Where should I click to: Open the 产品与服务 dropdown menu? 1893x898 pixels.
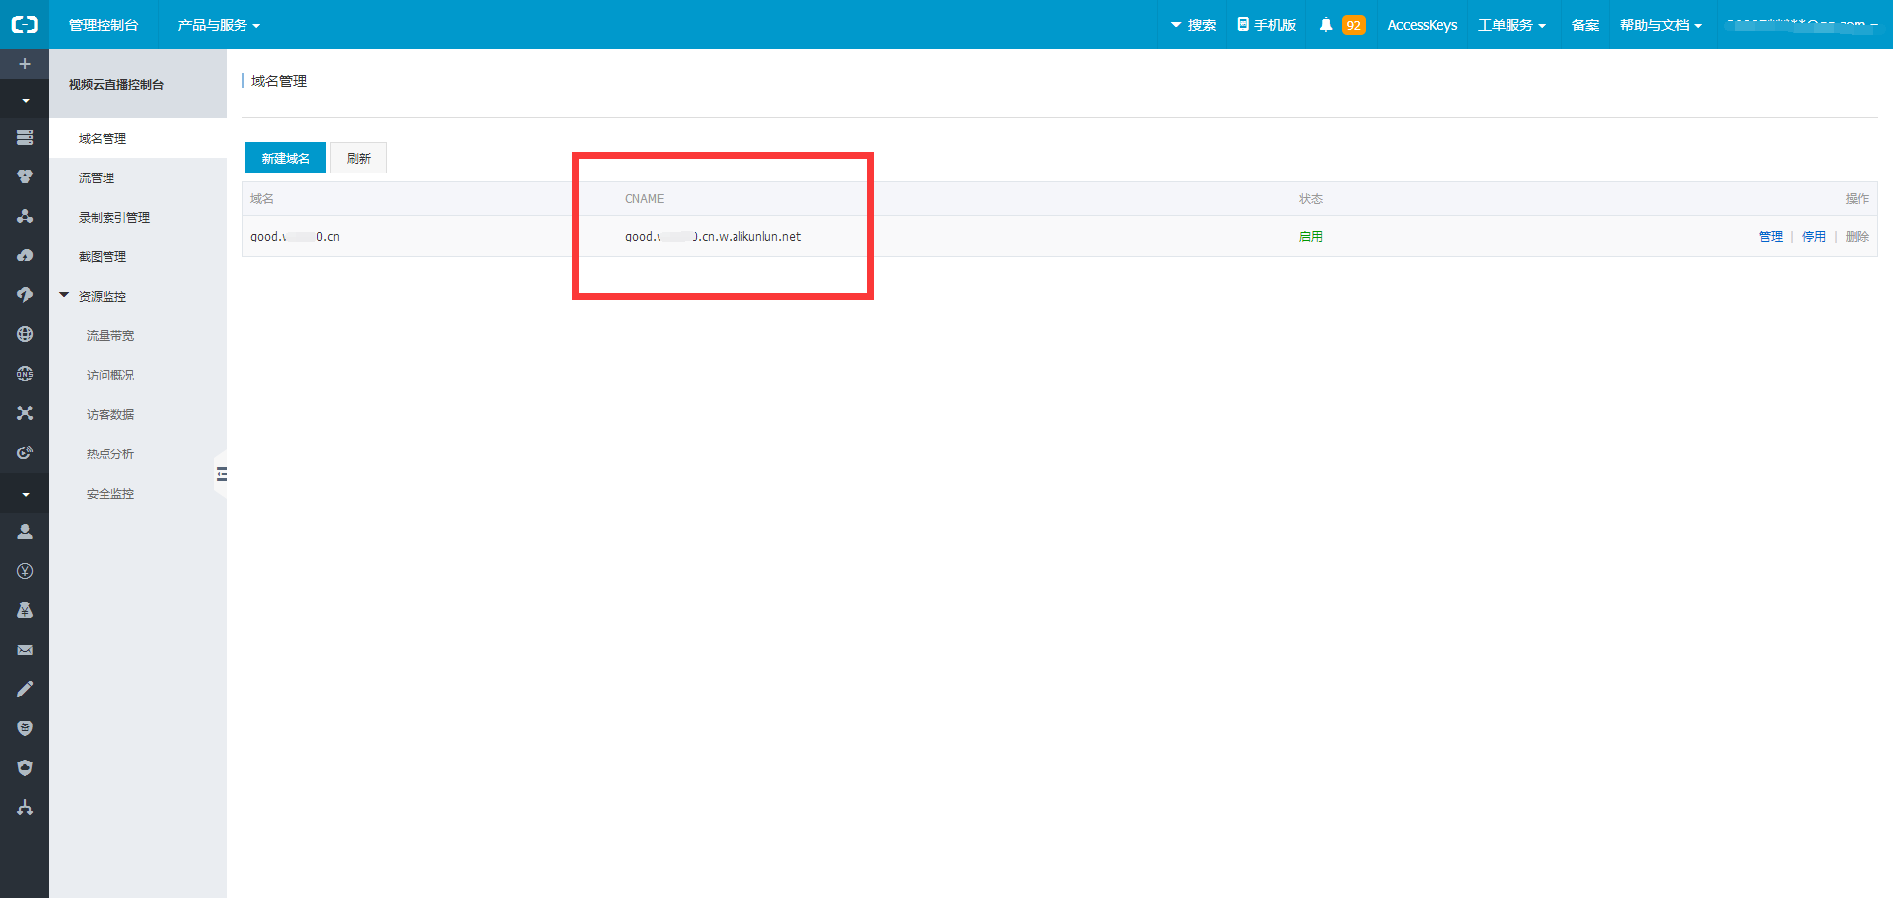[x=218, y=25]
